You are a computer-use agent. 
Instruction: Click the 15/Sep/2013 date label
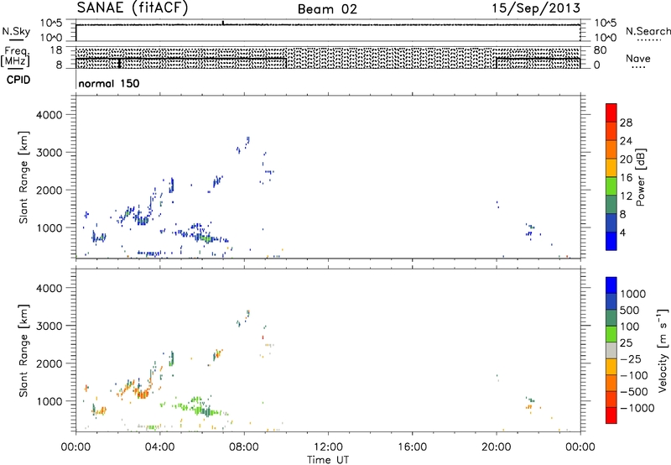pos(536,8)
